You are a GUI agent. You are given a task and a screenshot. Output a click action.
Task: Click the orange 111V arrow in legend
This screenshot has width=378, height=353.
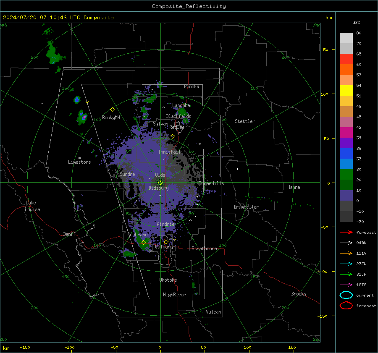coord(346,253)
